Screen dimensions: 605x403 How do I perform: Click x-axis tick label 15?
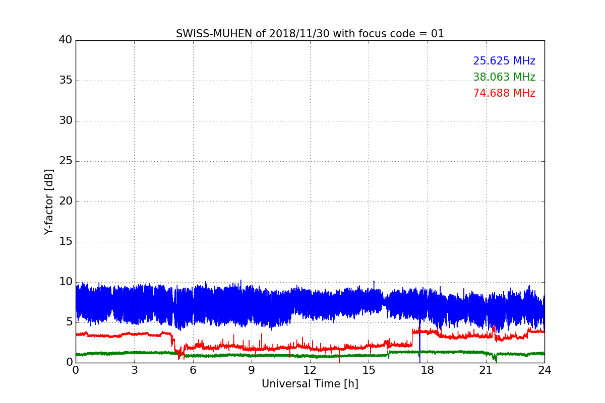369,370
